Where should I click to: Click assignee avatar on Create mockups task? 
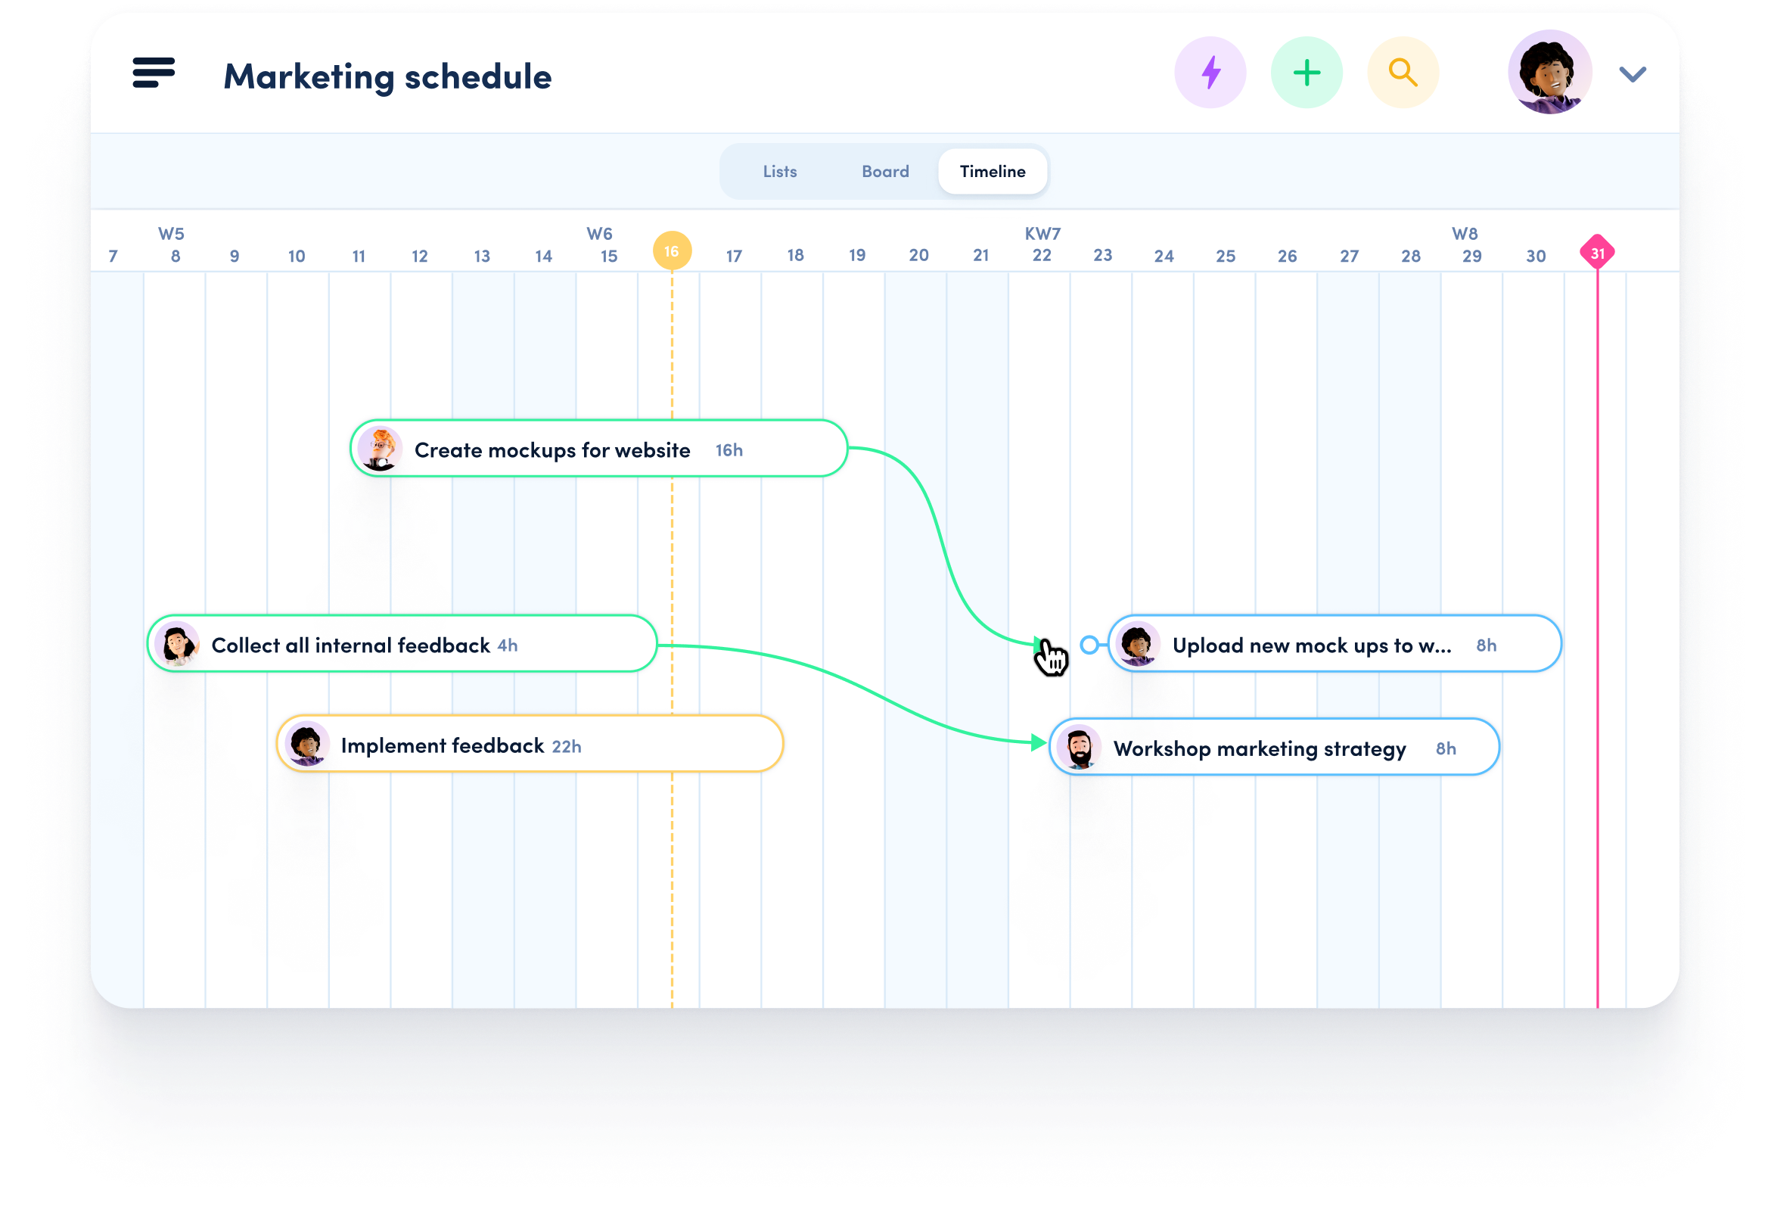(x=380, y=449)
